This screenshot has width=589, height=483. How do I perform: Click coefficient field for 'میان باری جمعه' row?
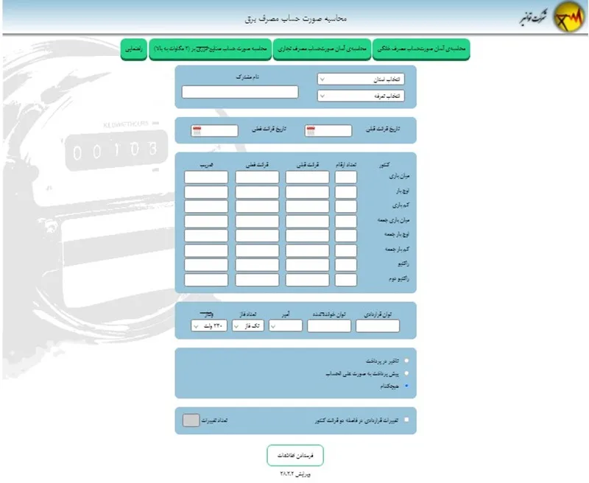pyautogui.click(x=206, y=221)
